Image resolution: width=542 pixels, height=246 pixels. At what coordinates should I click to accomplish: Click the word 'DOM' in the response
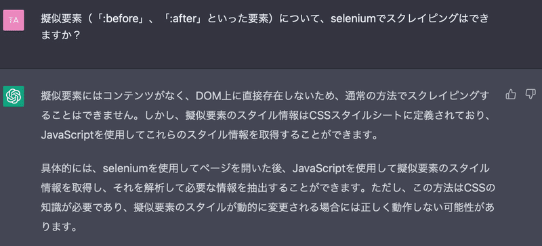pyautogui.click(x=207, y=96)
